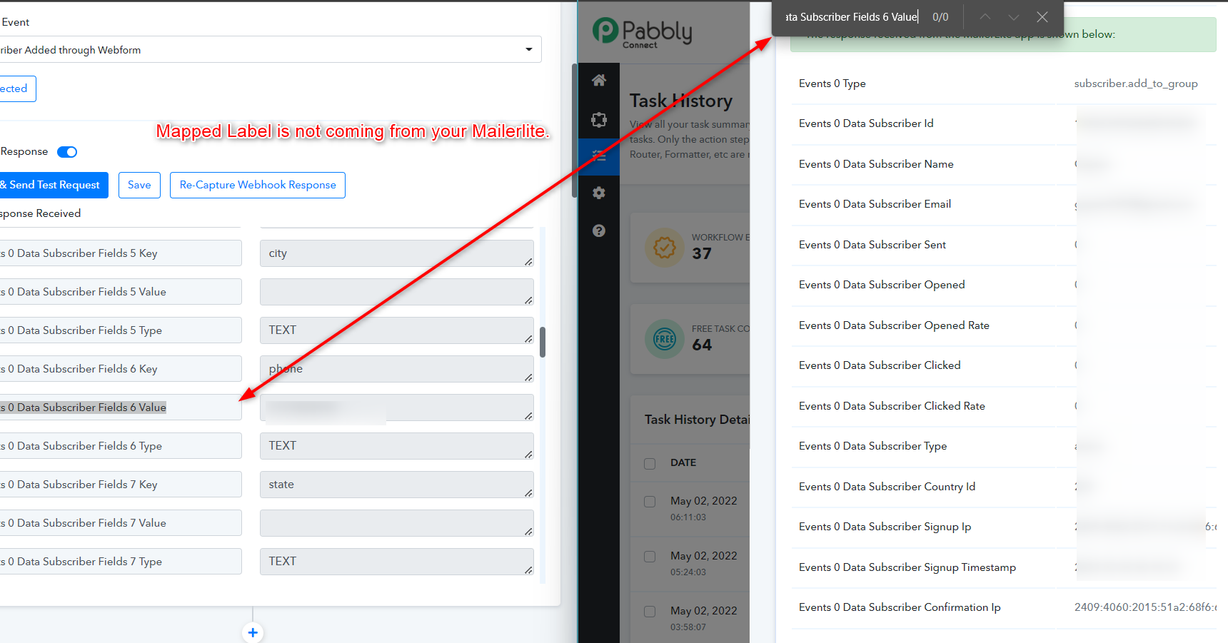Click the FREE task count badge icon
Viewport: 1228px width, 643px height.
click(x=665, y=338)
